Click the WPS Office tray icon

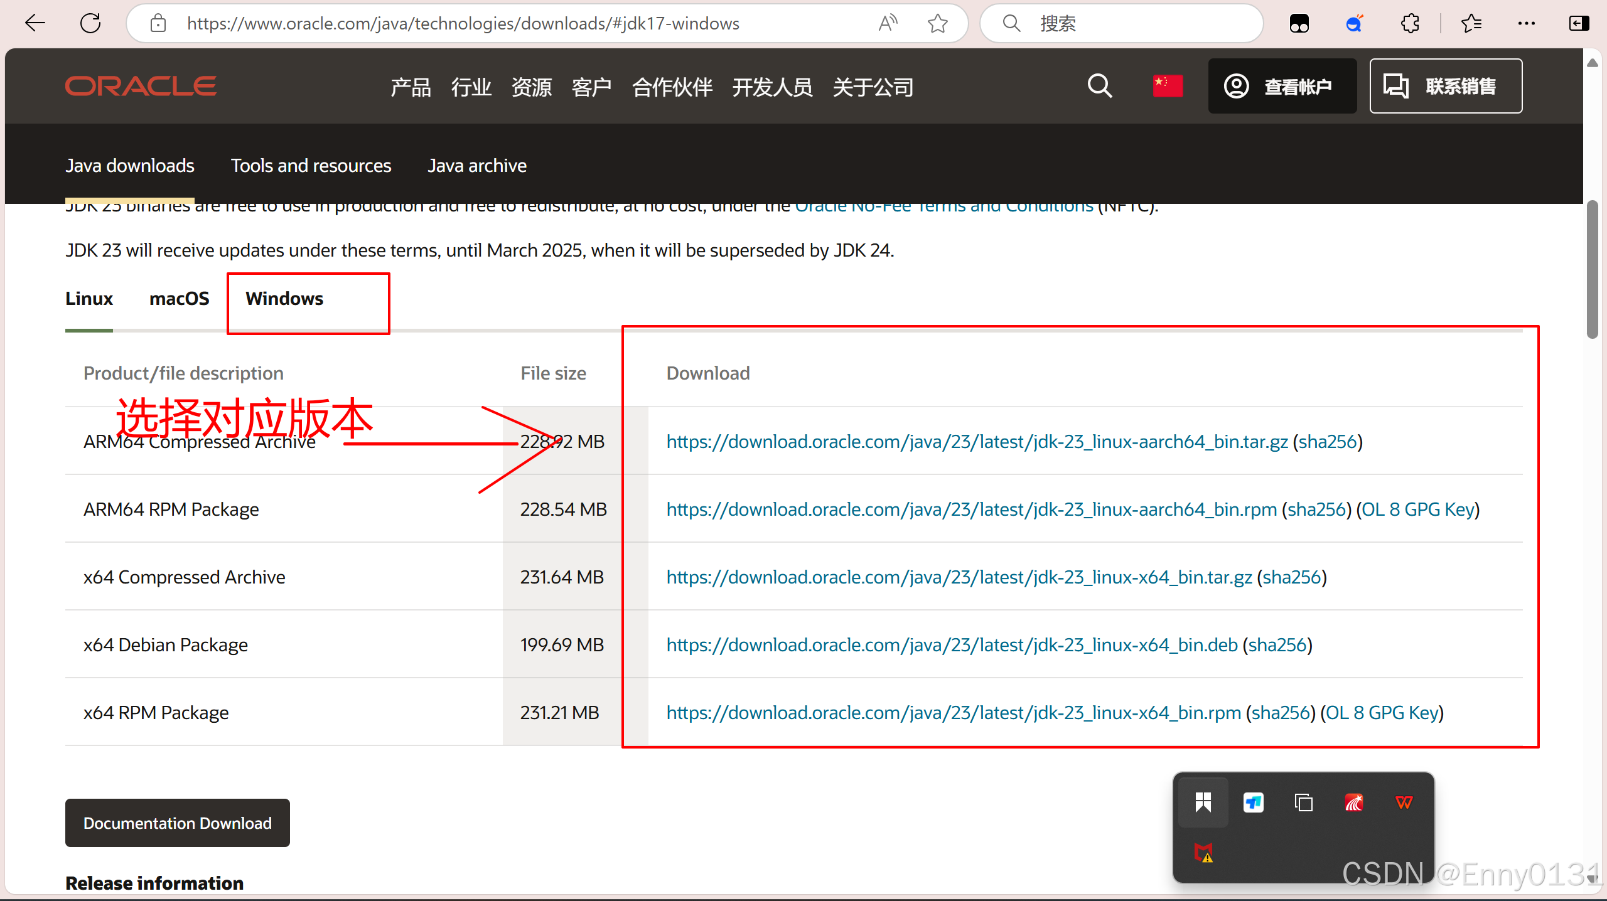point(1404,802)
